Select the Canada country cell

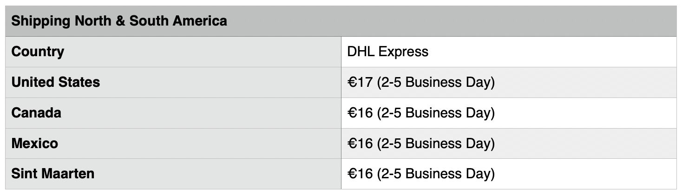(173, 113)
